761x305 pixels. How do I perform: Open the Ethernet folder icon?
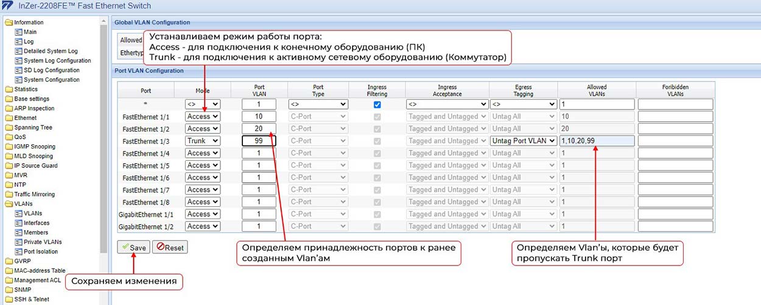pyautogui.click(x=9, y=118)
